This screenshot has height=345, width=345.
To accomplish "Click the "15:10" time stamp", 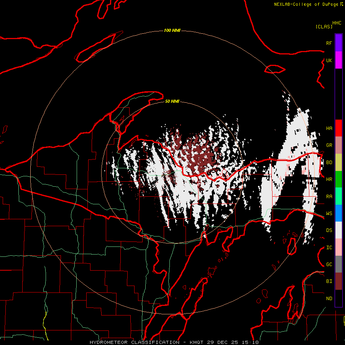I will (x=250, y=342).
